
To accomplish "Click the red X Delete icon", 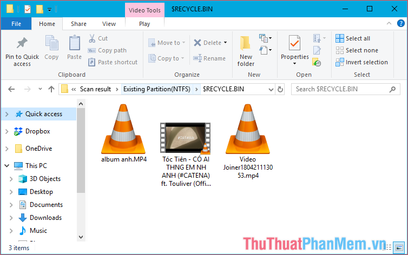I will [198, 43].
